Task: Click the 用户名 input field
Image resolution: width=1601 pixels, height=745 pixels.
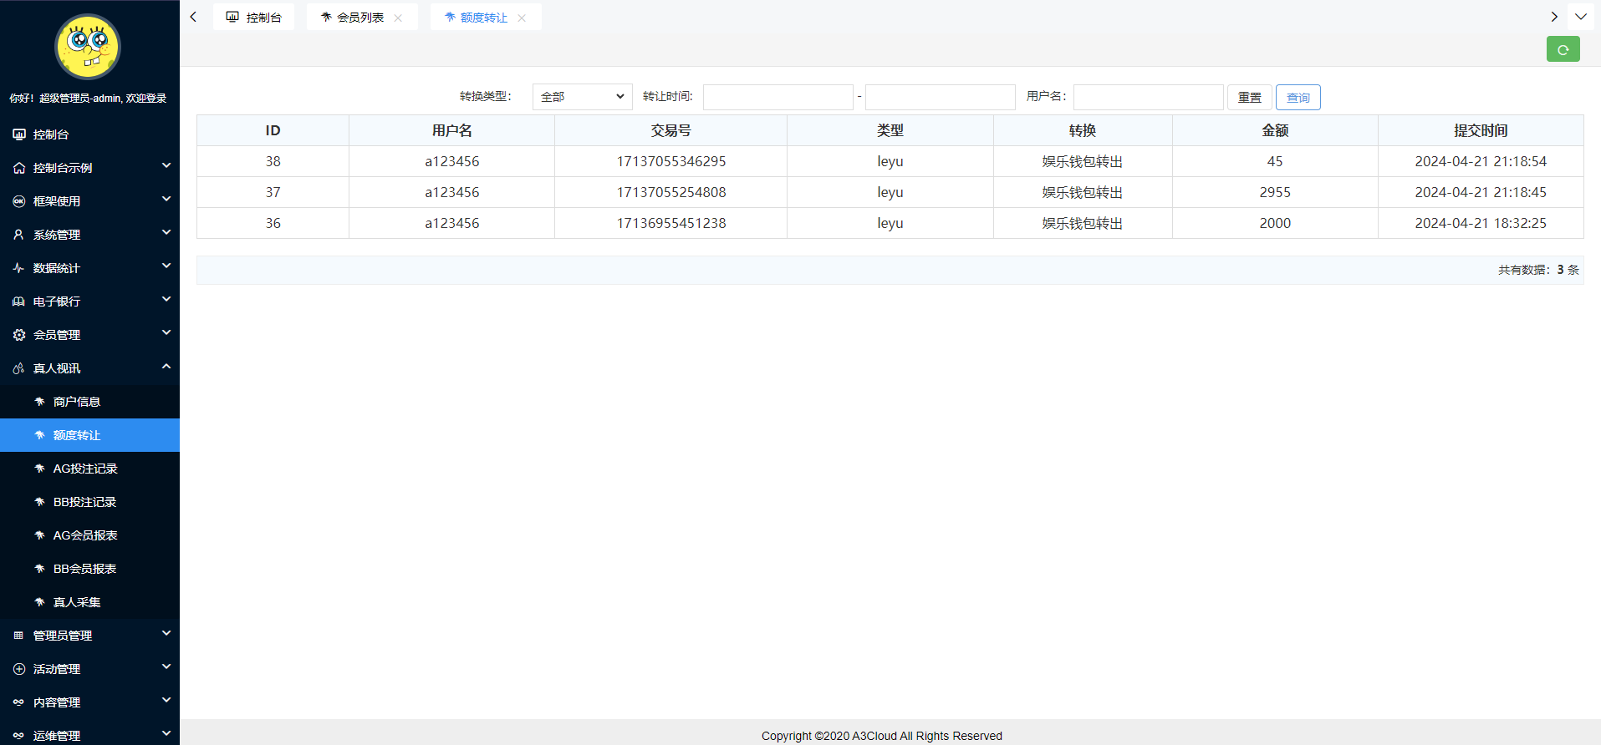Action: pyautogui.click(x=1148, y=98)
